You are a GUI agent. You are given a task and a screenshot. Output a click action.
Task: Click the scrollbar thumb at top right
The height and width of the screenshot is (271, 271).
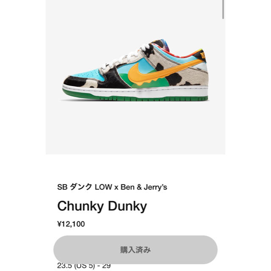click(x=223, y=9)
